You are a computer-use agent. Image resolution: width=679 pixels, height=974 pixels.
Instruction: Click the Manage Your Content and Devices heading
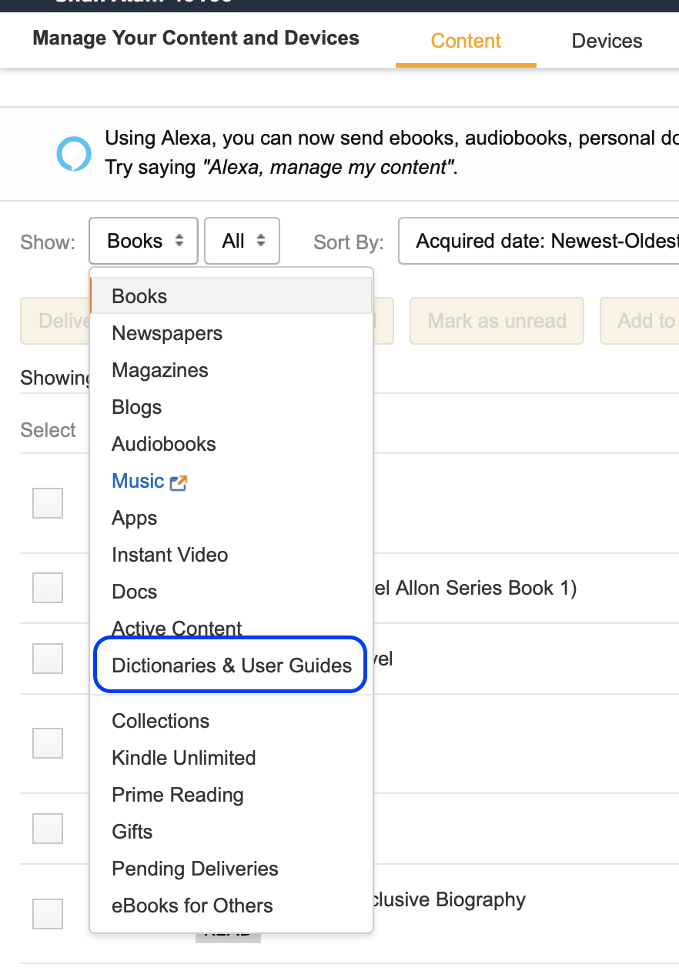pyautogui.click(x=196, y=38)
